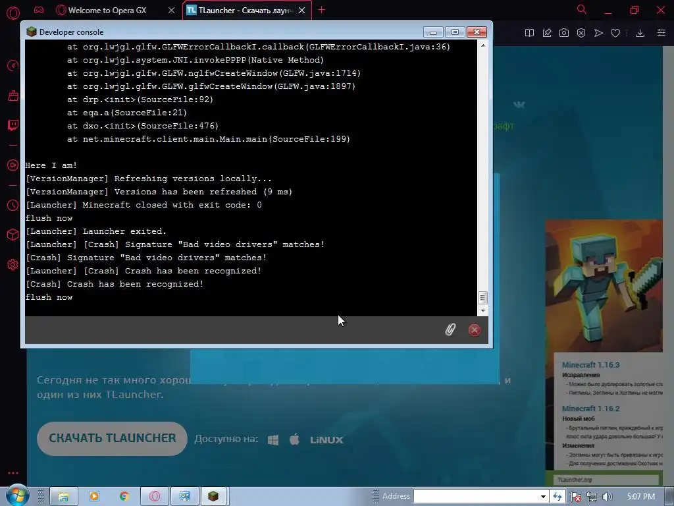Click console scrollbar down arrow
Image resolution: width=674 pixels, height=506 pixels.
(482, 311)
